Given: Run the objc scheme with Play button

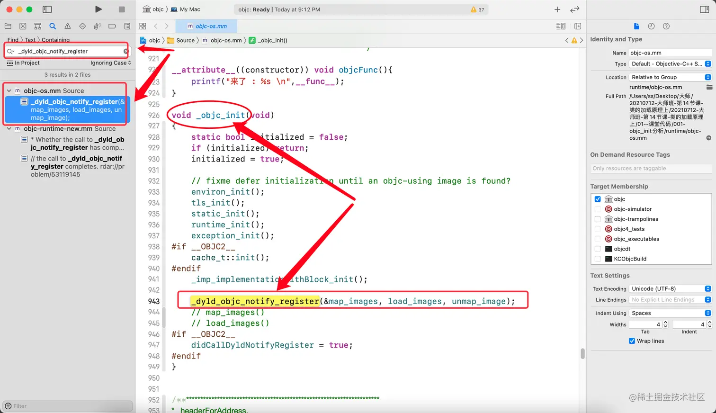Looking at the screenshot, I should tap(98, 9).
